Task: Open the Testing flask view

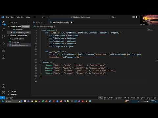Action: [3, 57]
